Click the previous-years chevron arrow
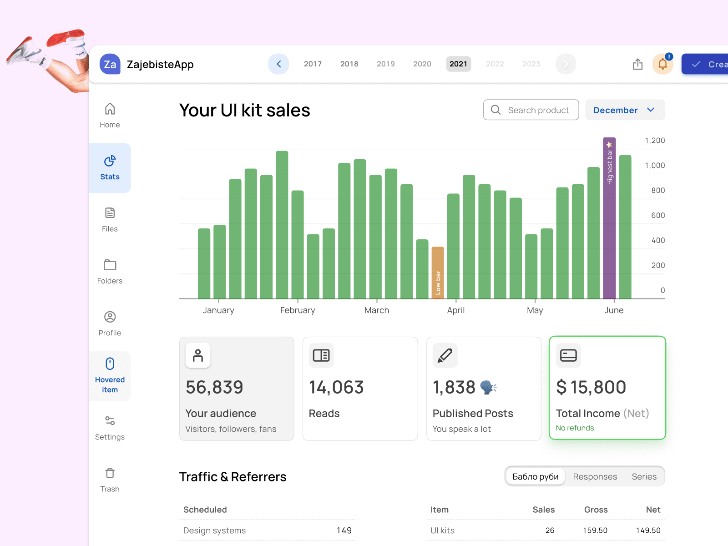 (278, 64)
